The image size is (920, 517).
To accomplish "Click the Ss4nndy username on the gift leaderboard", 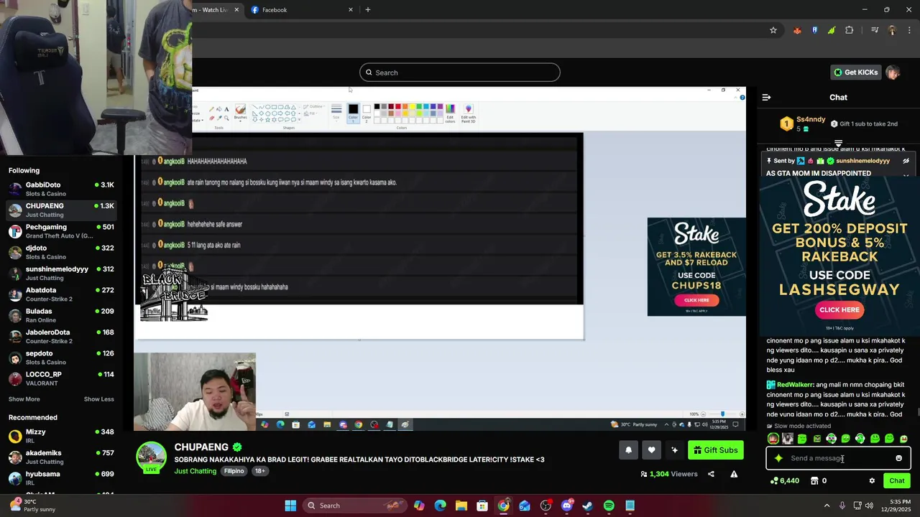I will pos(811,119).
